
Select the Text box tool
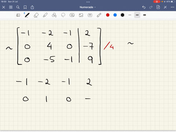[x=90, y=15]
